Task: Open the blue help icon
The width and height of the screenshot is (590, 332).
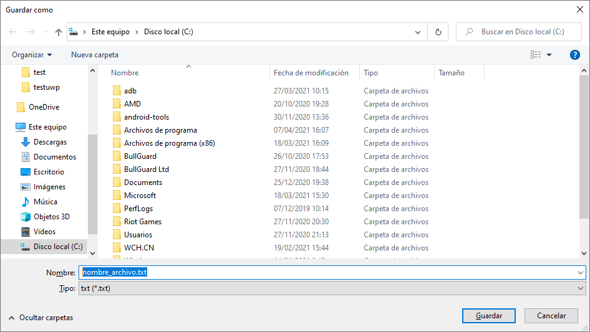Action: click(574, 55)
